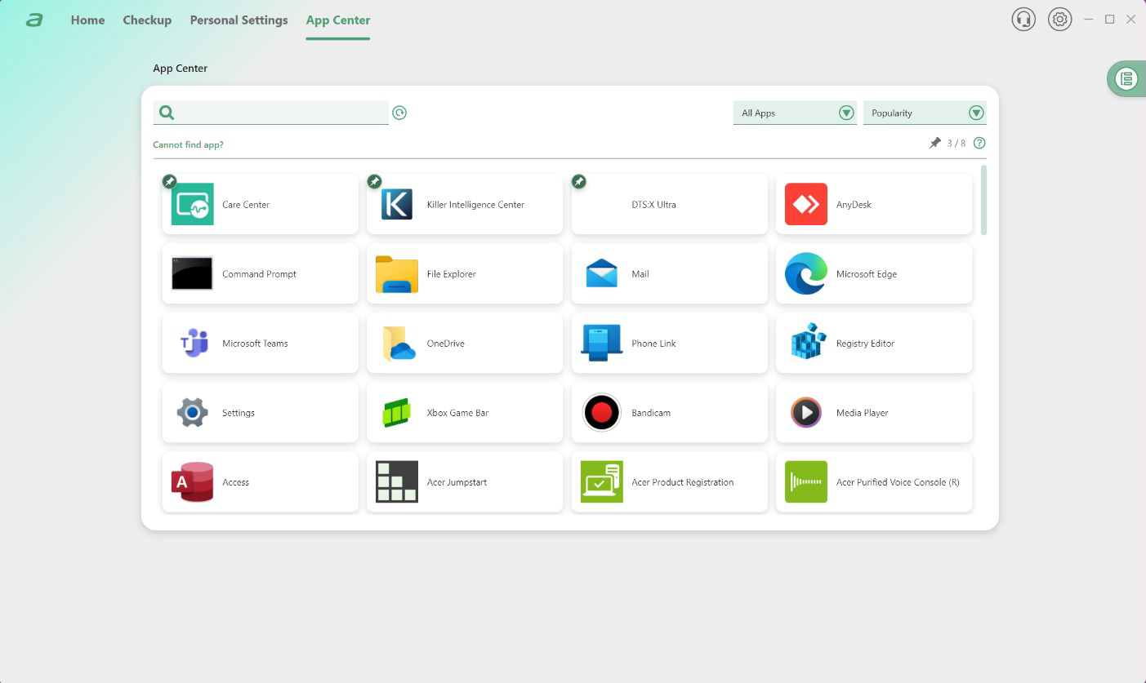The width and height of the screenshot is (1146, 683).
Task: Click the 'Microsoft Edge' label text
Action: (866, 274)
